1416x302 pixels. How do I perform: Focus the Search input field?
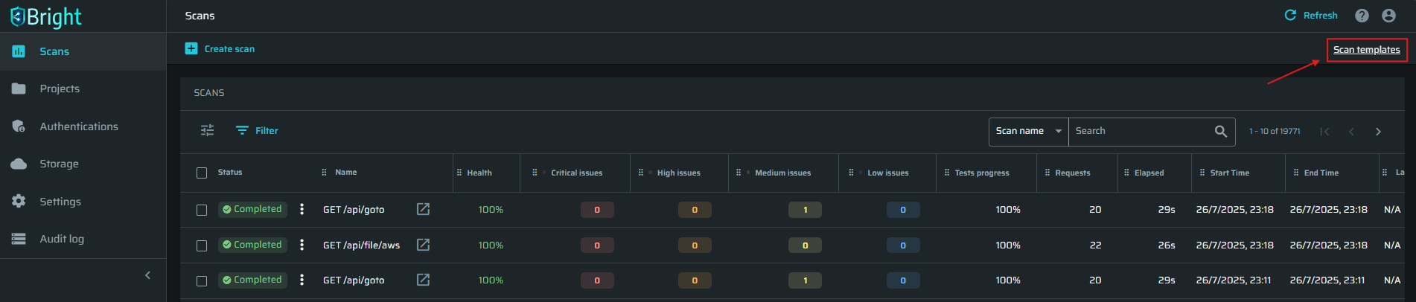coord(1141,131)
